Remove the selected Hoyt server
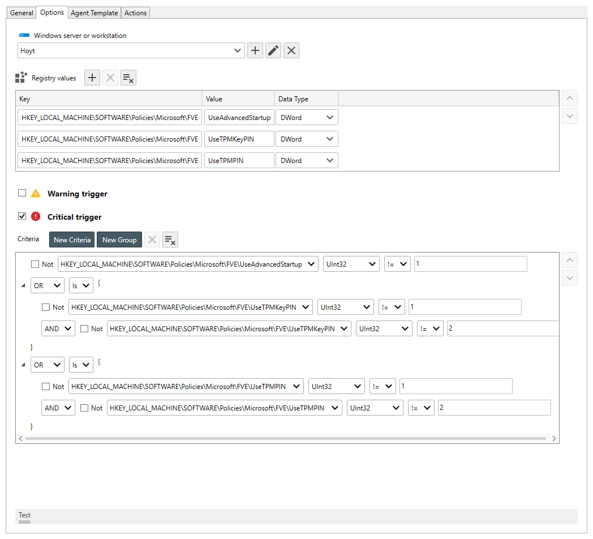This screenshot has height=539, width=593. 291,50
